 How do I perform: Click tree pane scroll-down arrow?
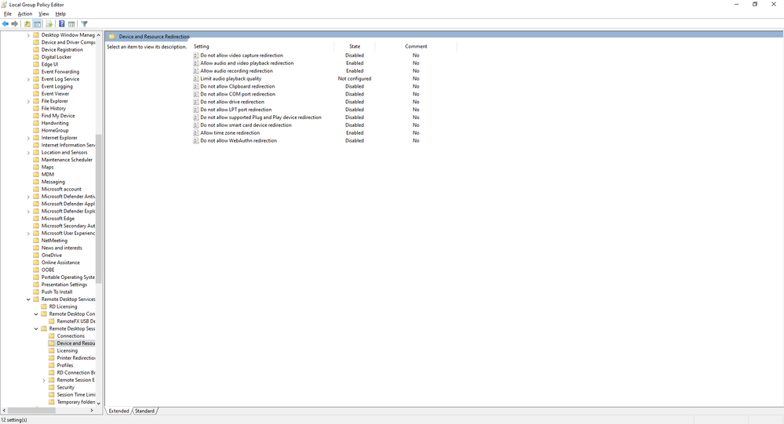(99, 403)
